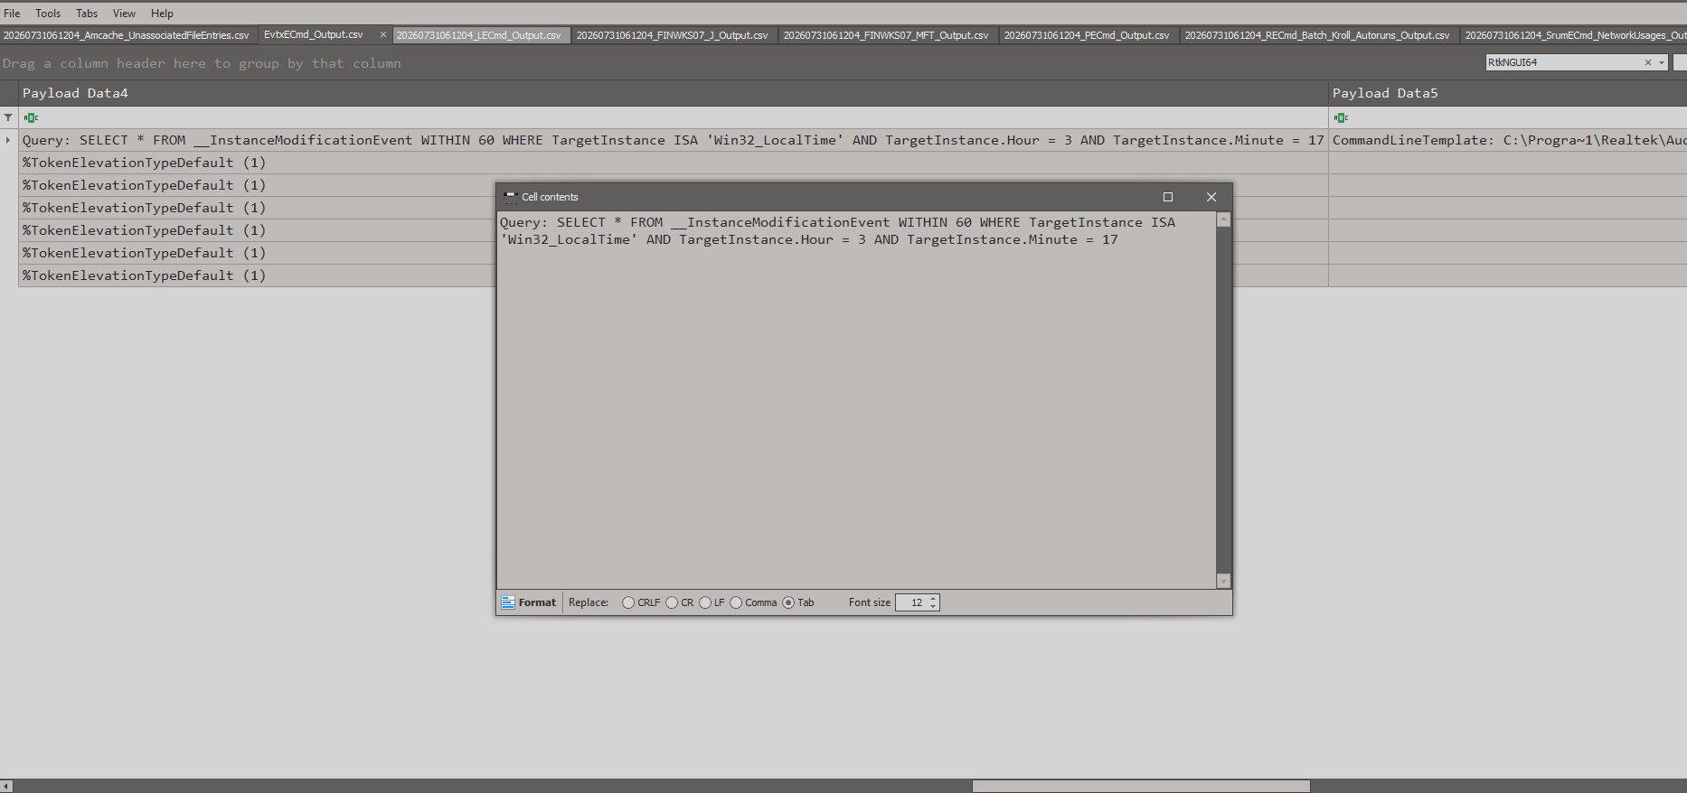
Task: Click the Format icon in Cell contents
Action: [508, 602]
